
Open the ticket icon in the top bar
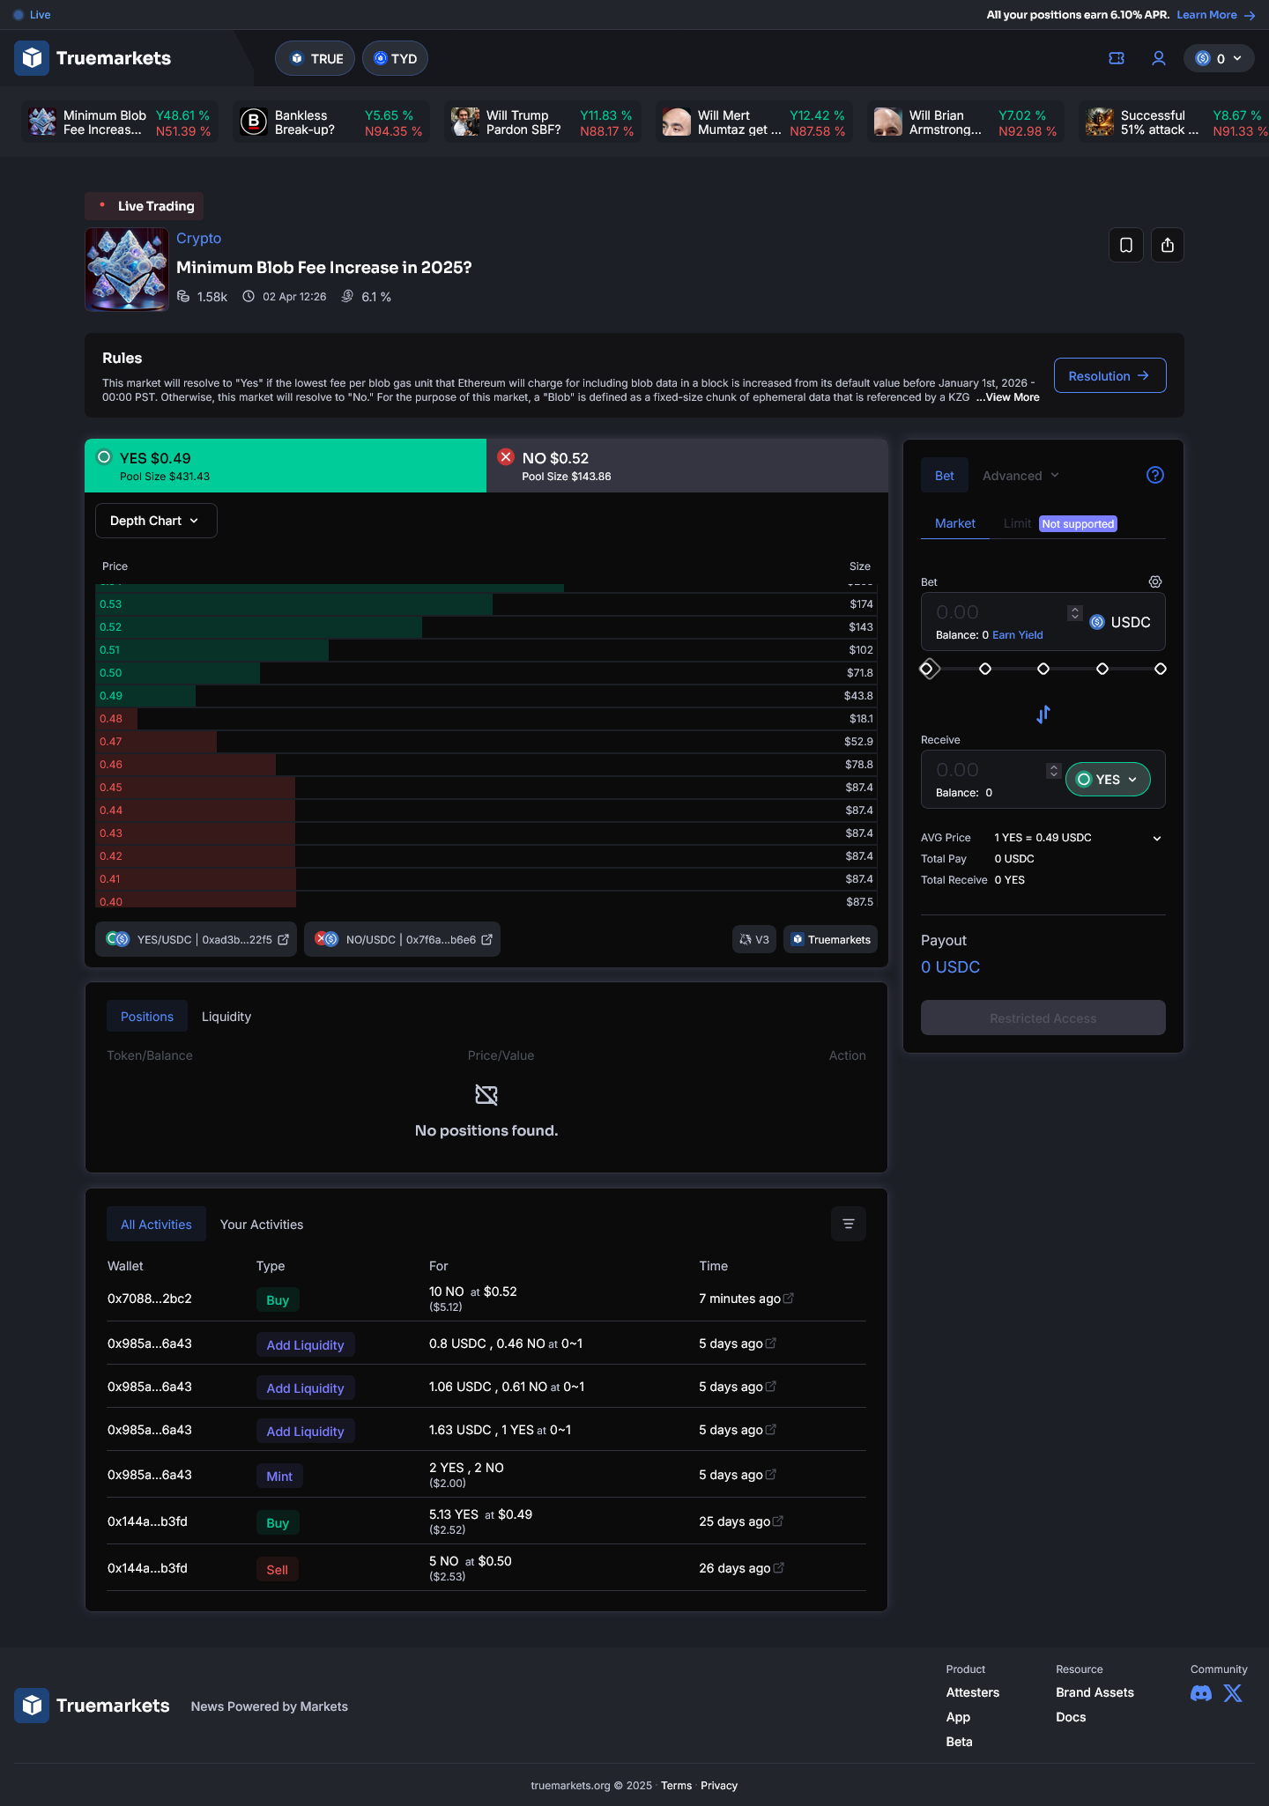click(x=1117, y=58)
